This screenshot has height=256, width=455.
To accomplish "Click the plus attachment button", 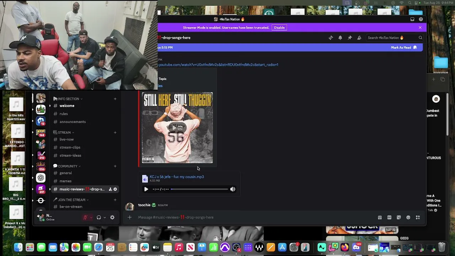I will [129, 217].
